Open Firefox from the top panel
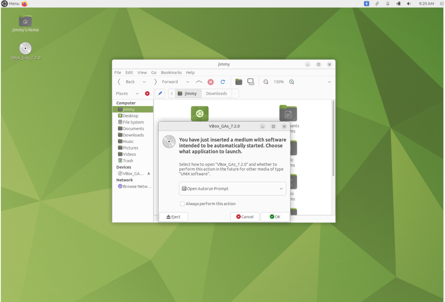 25,3
